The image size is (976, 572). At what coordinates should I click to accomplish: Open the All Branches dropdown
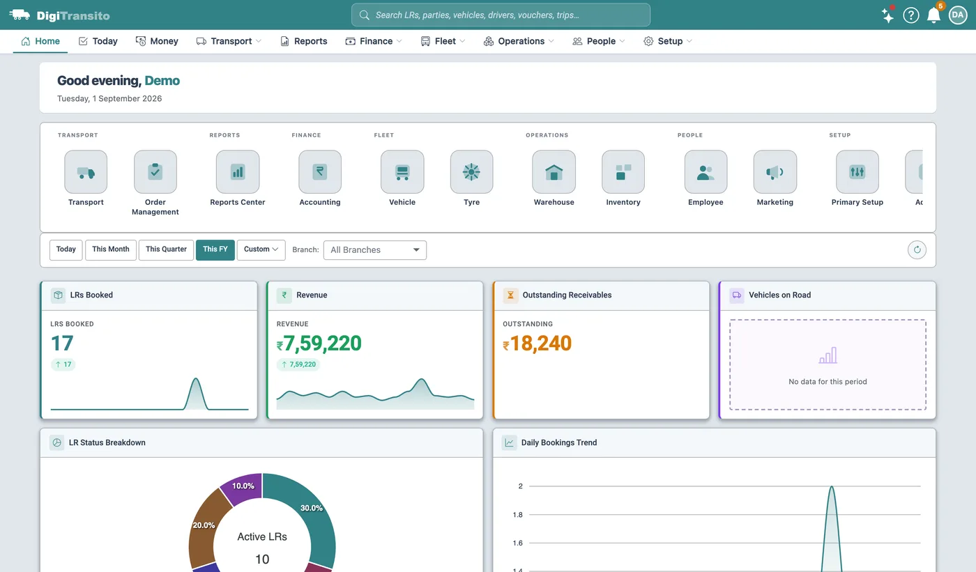coord(375,250)
